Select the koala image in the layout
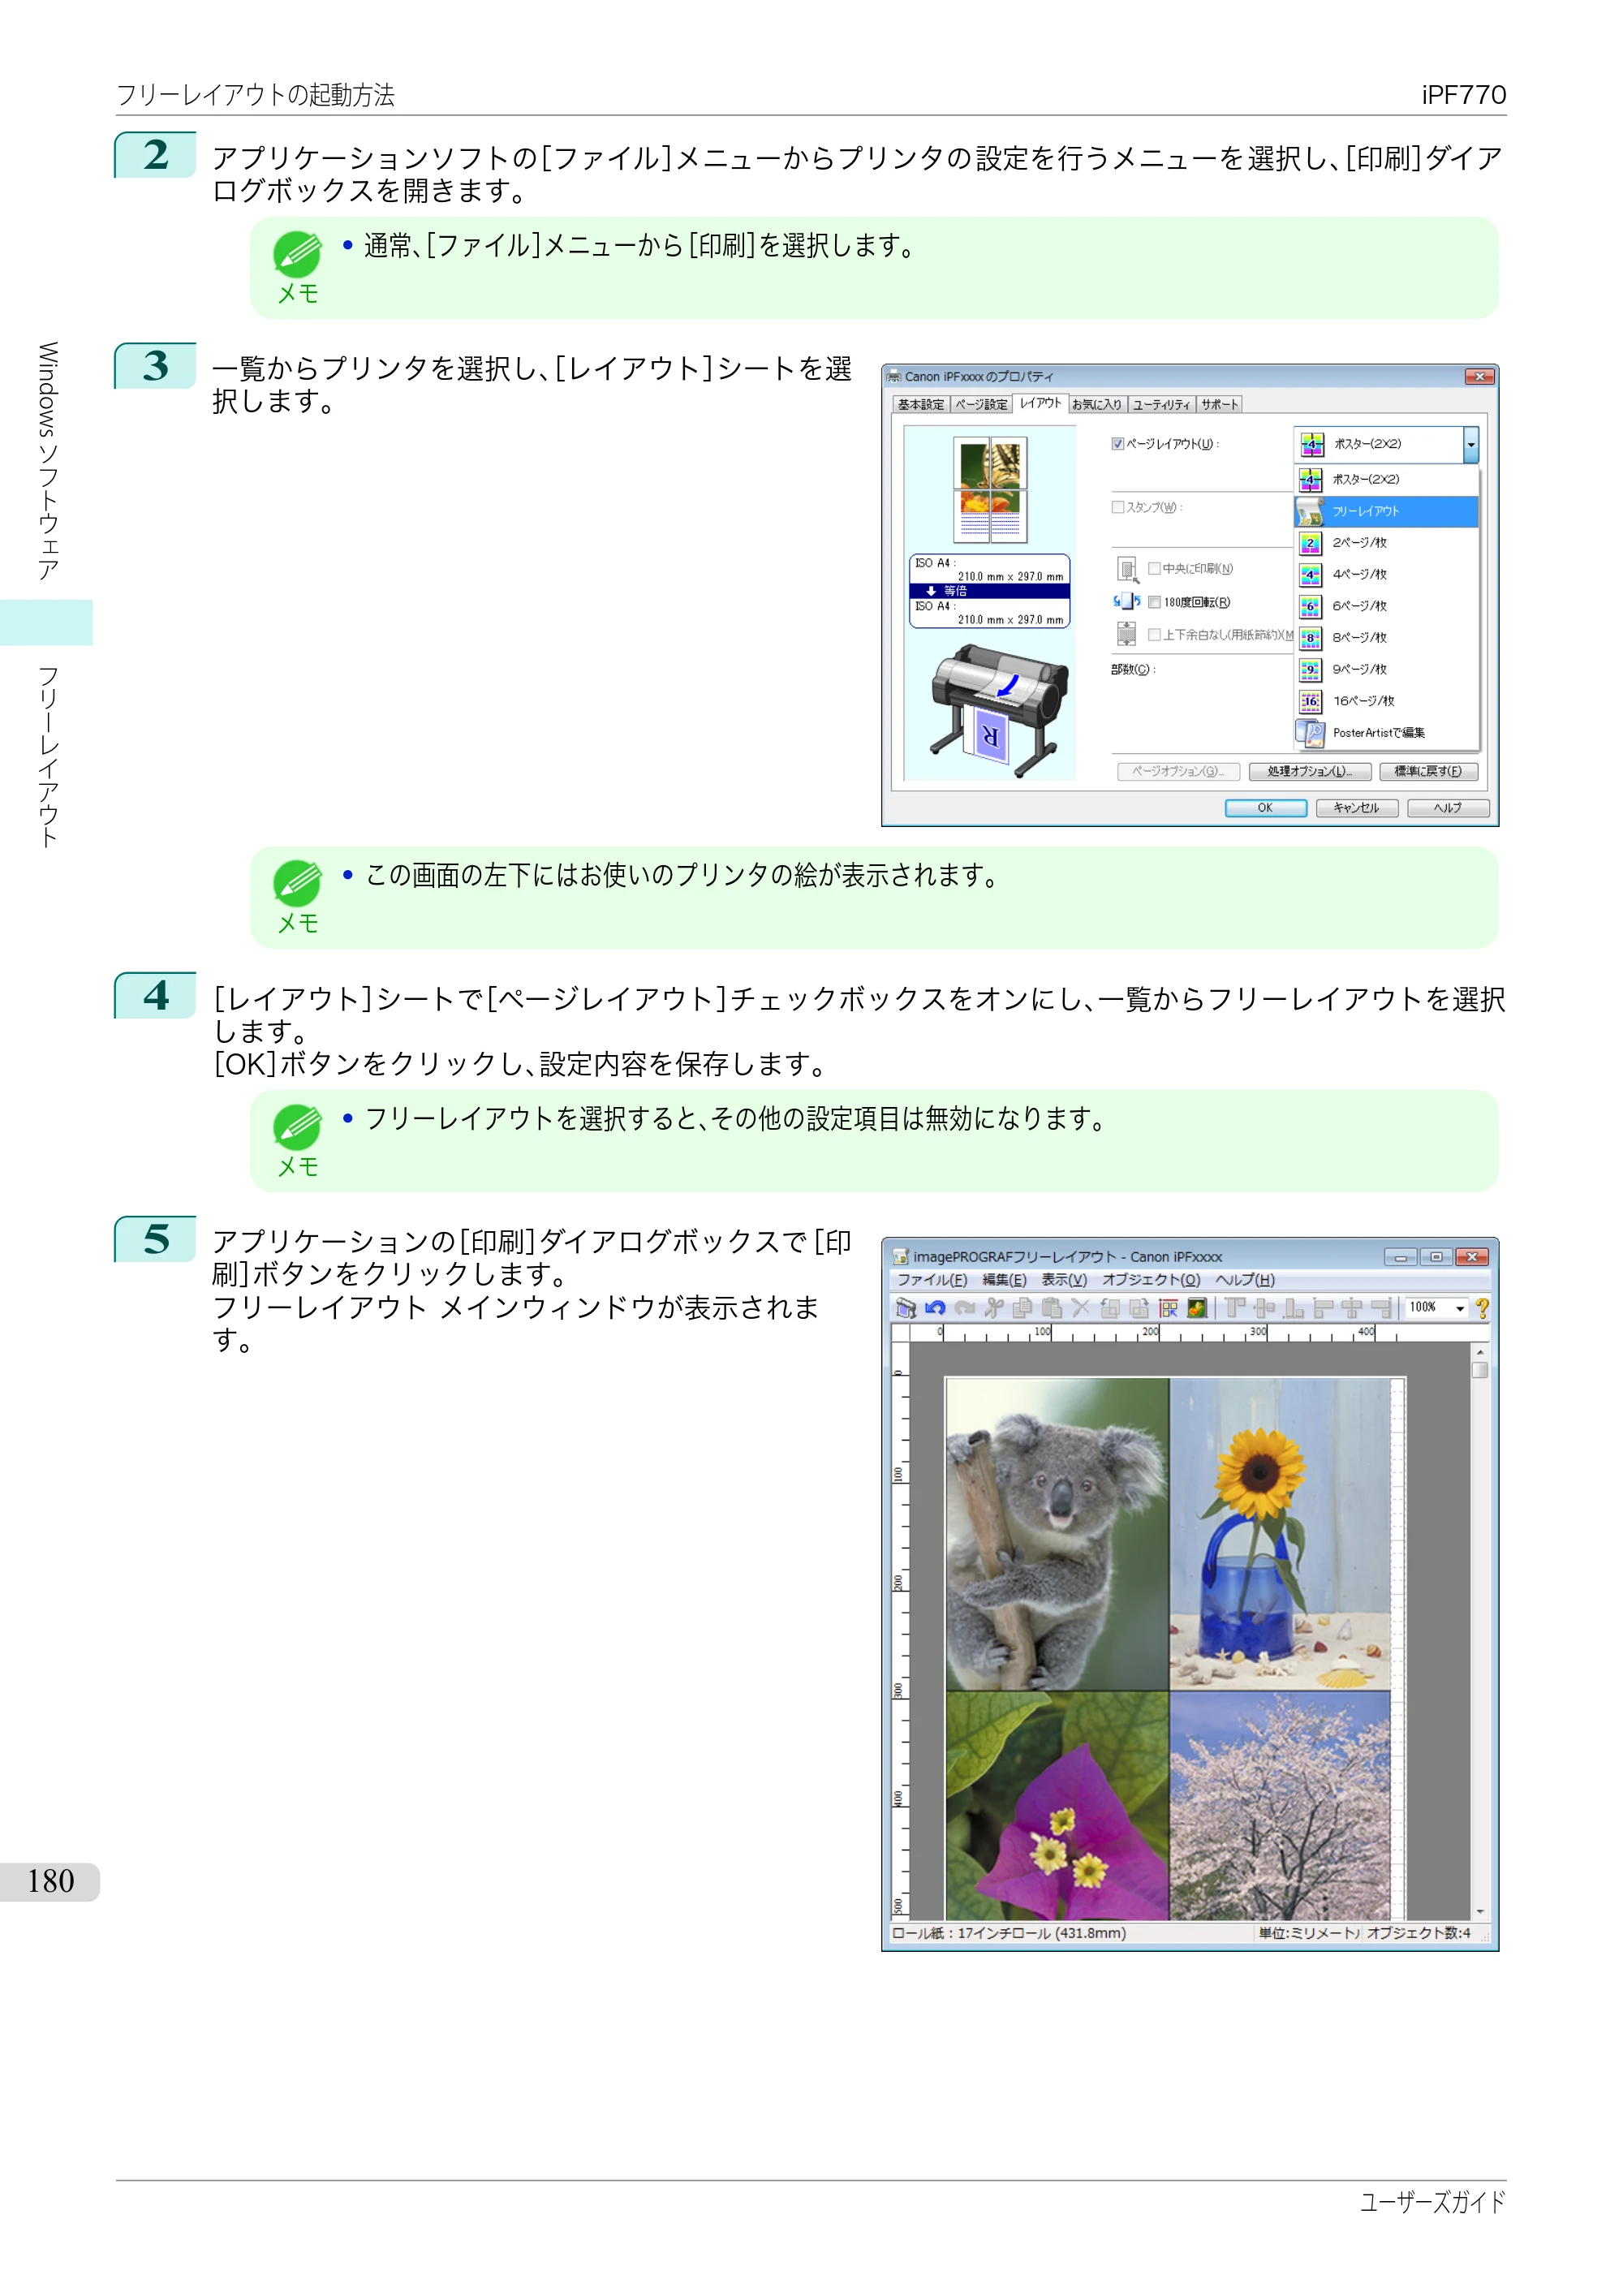This screenshot has height=2296, width=1623. click(1057, 1534)
